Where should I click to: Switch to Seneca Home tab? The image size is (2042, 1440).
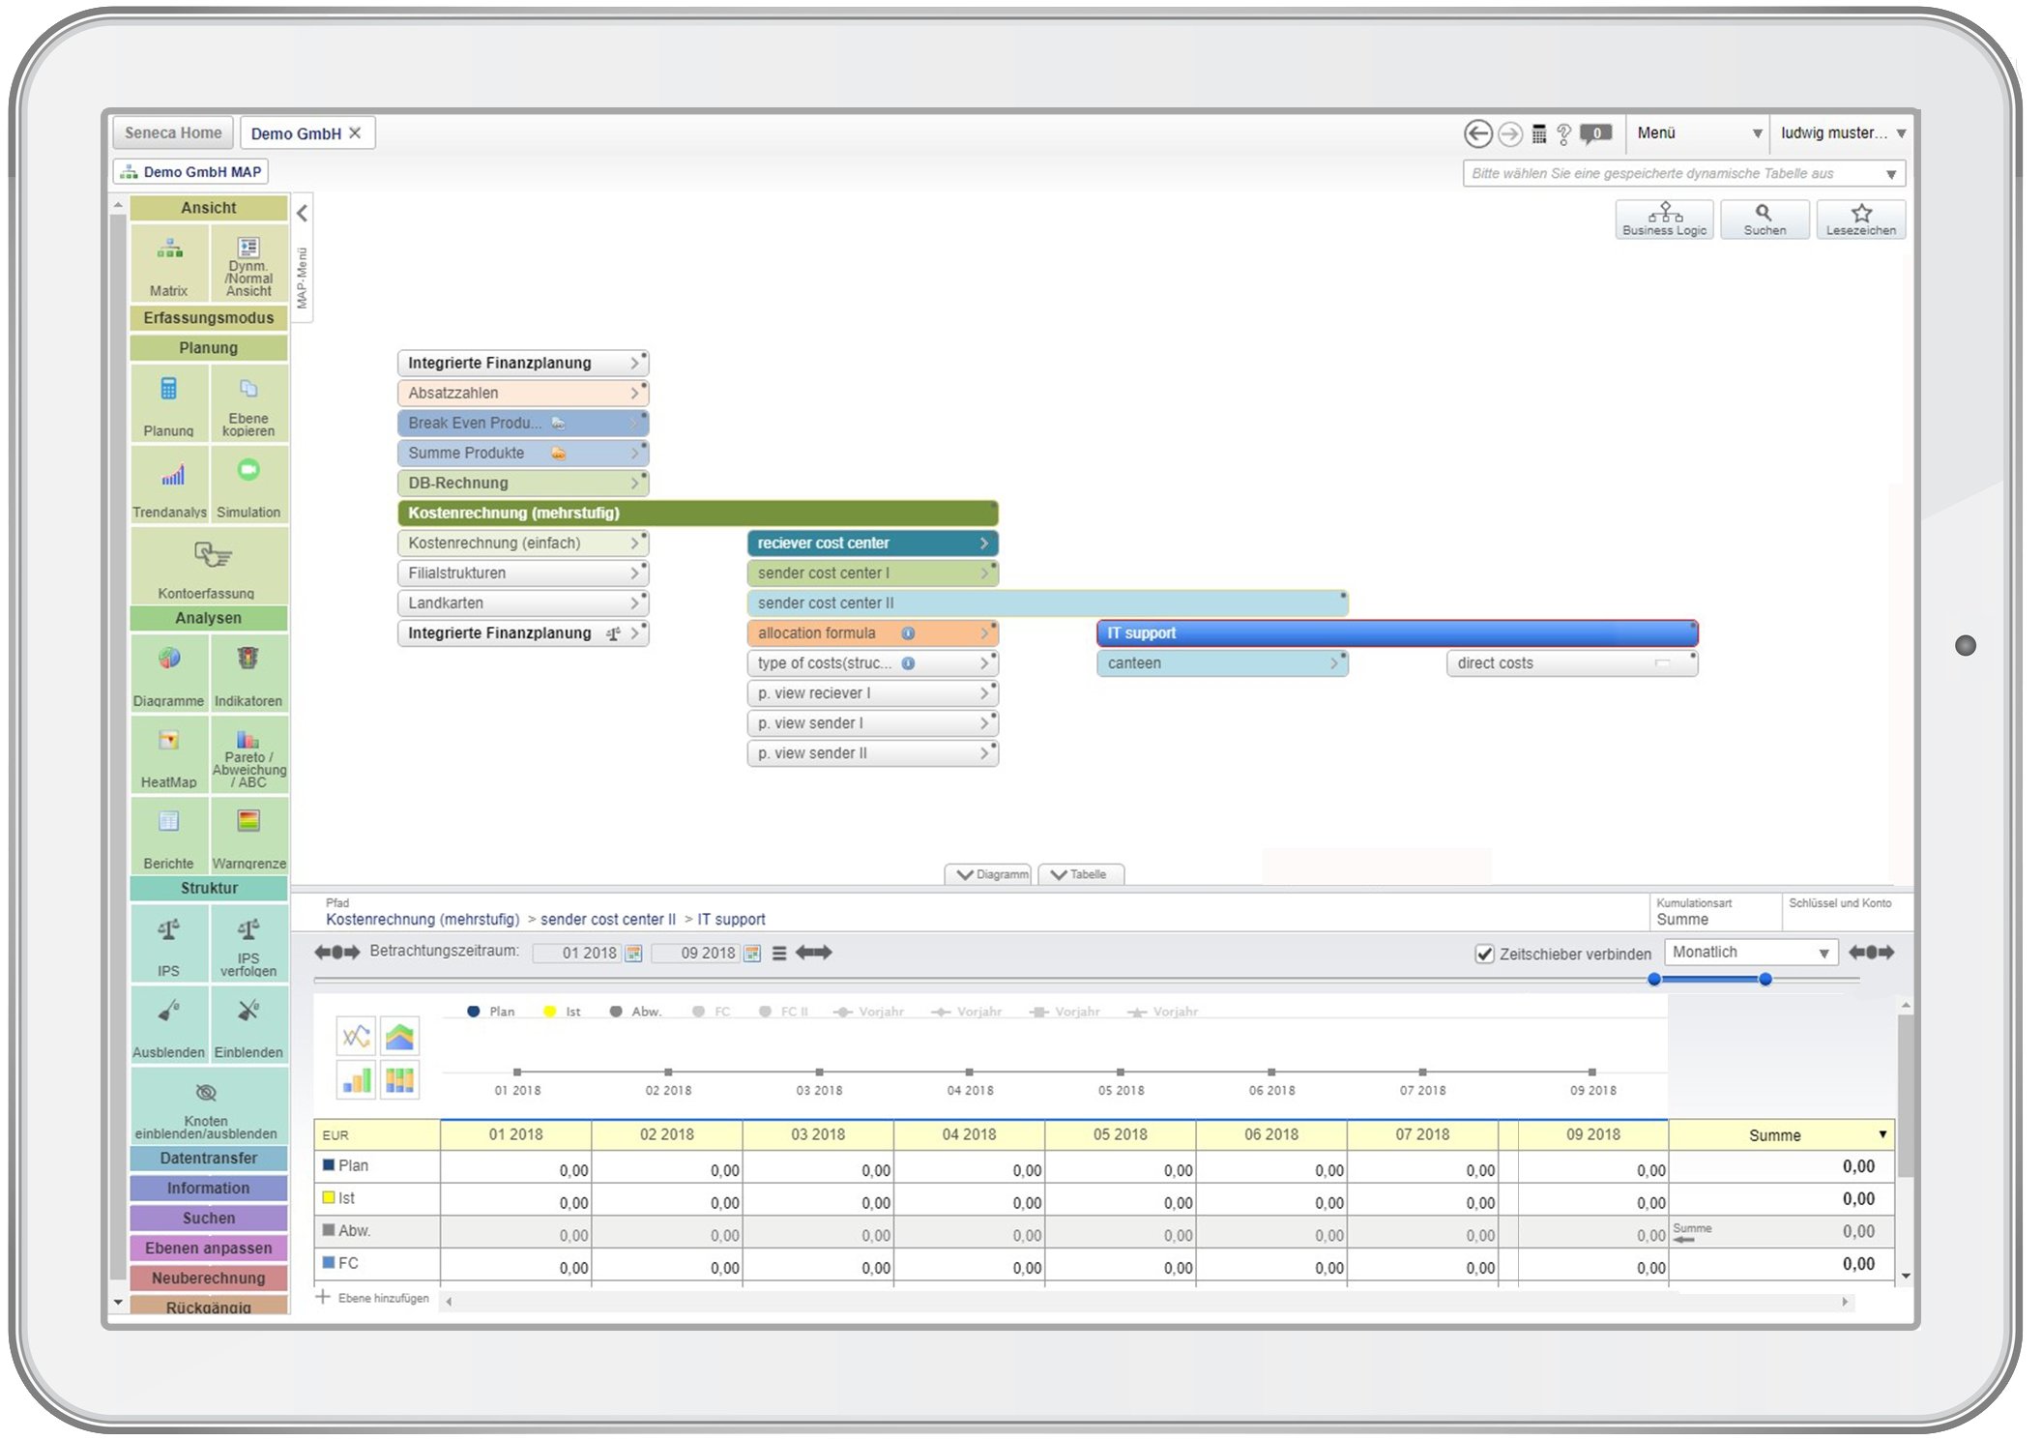(173, 133)
